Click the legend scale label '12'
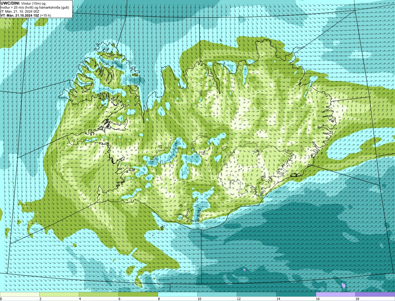Image resolution: width=395 pixels, height=301 pixels. pyautogui.click(x=239, y=299)
